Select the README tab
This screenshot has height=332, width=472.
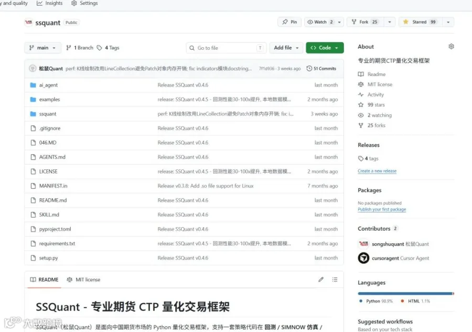[44, 280]
